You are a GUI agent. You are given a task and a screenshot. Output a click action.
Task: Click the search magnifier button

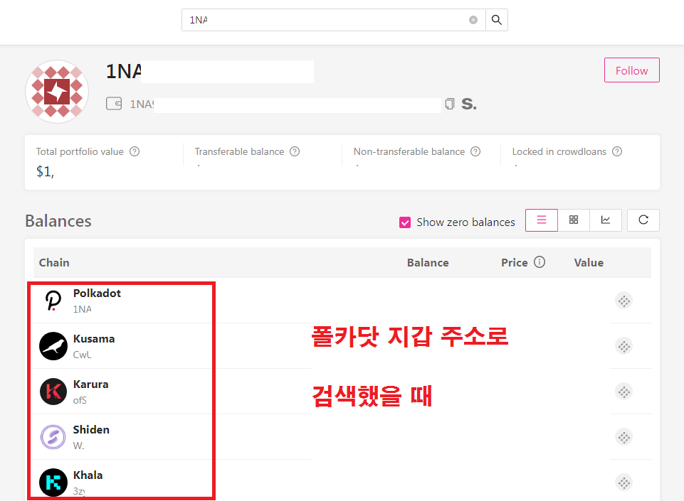pos(496,20)
